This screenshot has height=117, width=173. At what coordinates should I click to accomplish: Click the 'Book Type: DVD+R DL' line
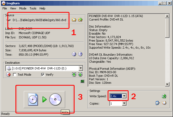click(103, 76)
